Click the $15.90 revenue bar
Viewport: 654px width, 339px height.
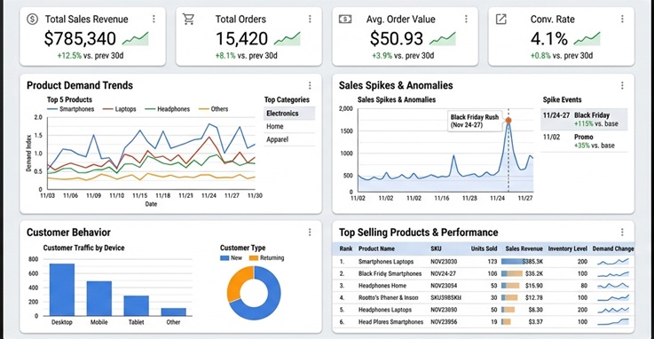tap(510, 286)
